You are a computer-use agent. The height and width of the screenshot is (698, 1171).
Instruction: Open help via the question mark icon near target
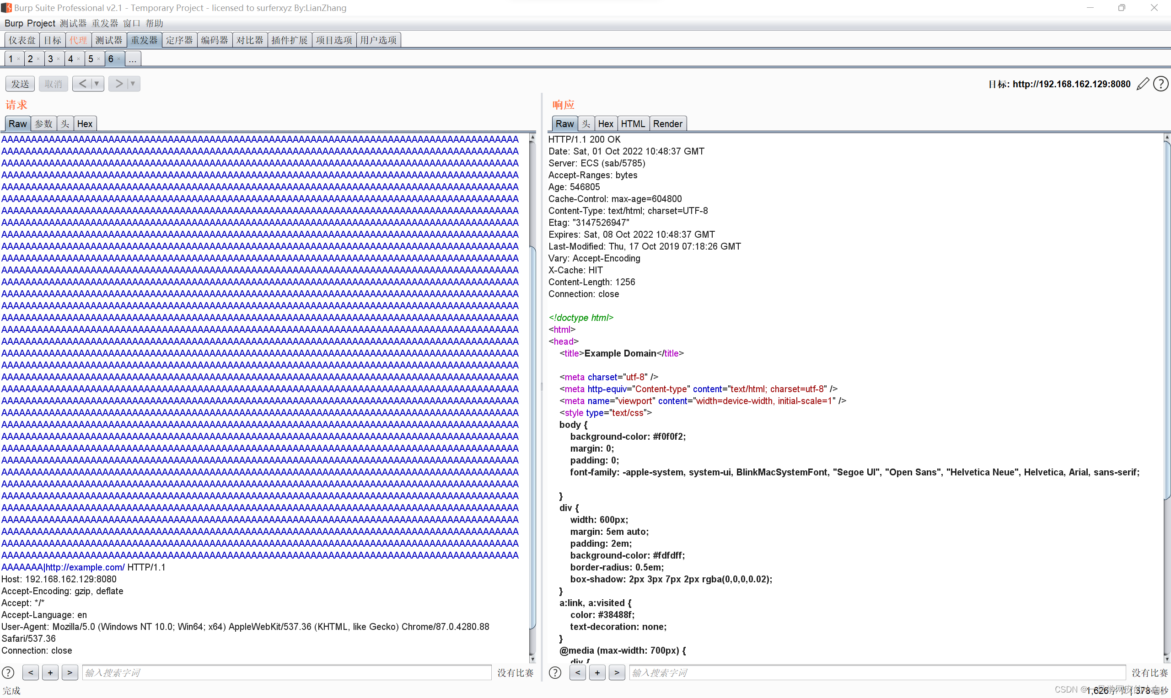point(1161,83)
